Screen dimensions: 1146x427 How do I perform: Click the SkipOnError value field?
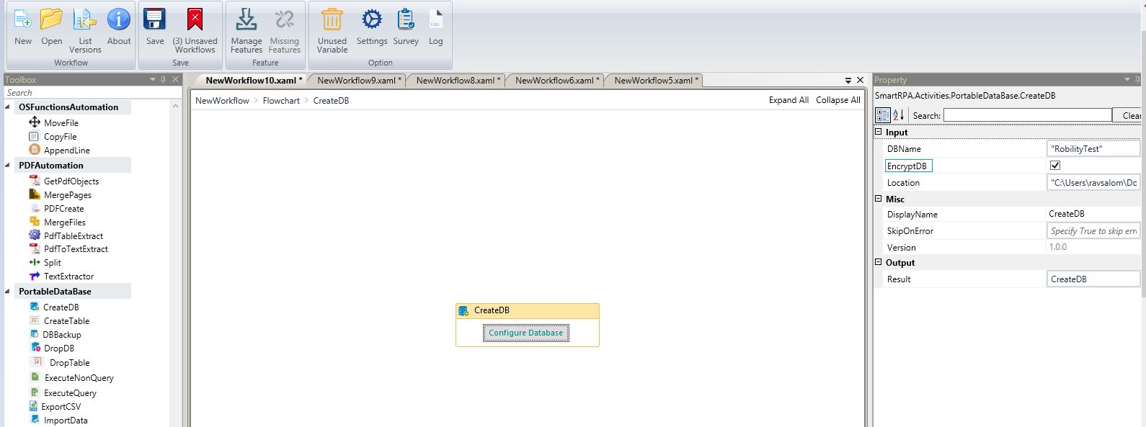point(1093,230)
